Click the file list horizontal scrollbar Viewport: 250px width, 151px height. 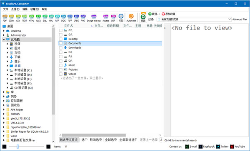coord(94,135)
